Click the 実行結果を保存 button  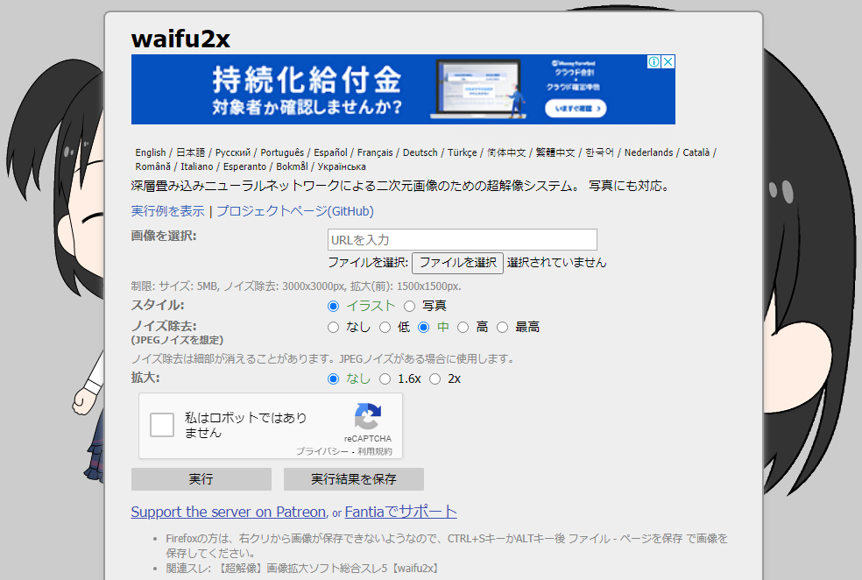pos(353,479)
